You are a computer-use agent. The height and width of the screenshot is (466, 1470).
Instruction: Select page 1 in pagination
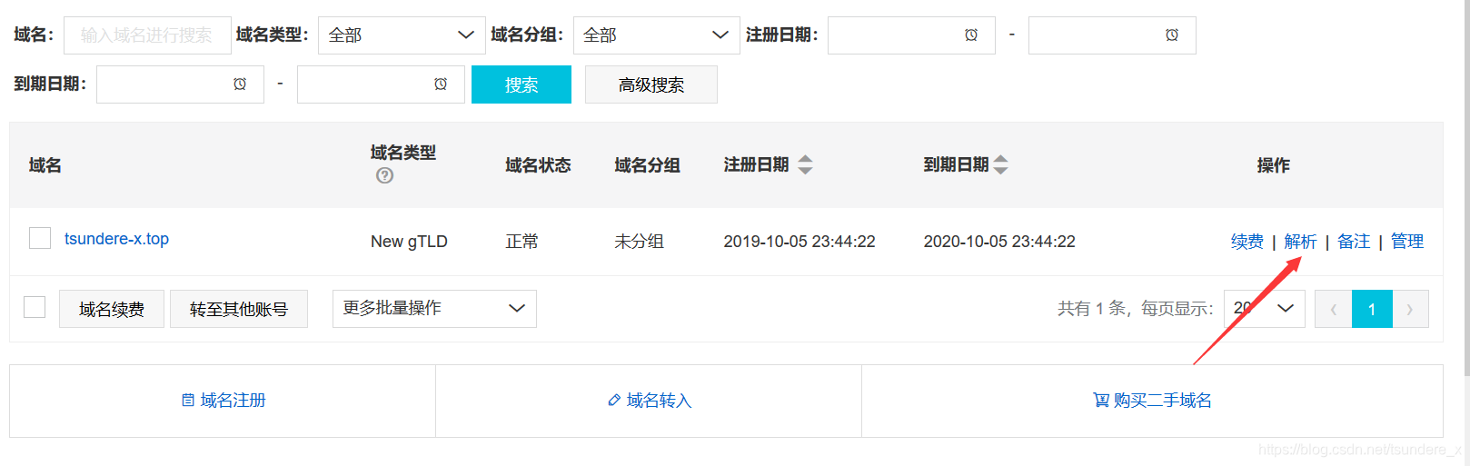[x=1372, y=309]
